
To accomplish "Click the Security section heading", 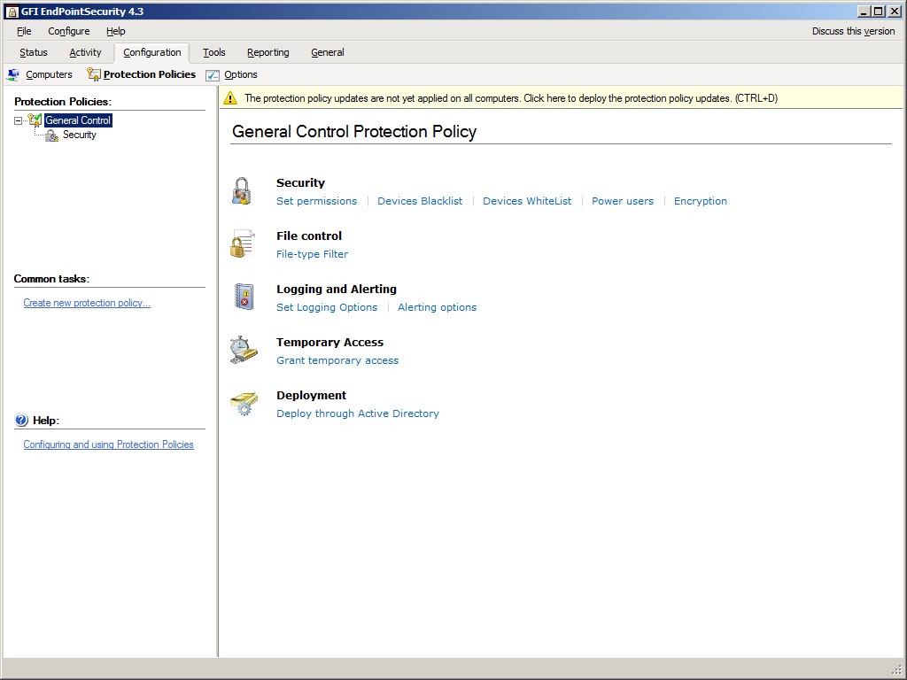I will (300, 182).
